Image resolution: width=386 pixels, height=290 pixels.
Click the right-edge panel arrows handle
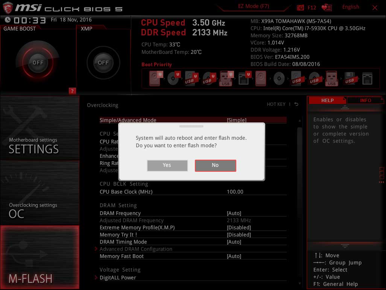pos(381,176)
